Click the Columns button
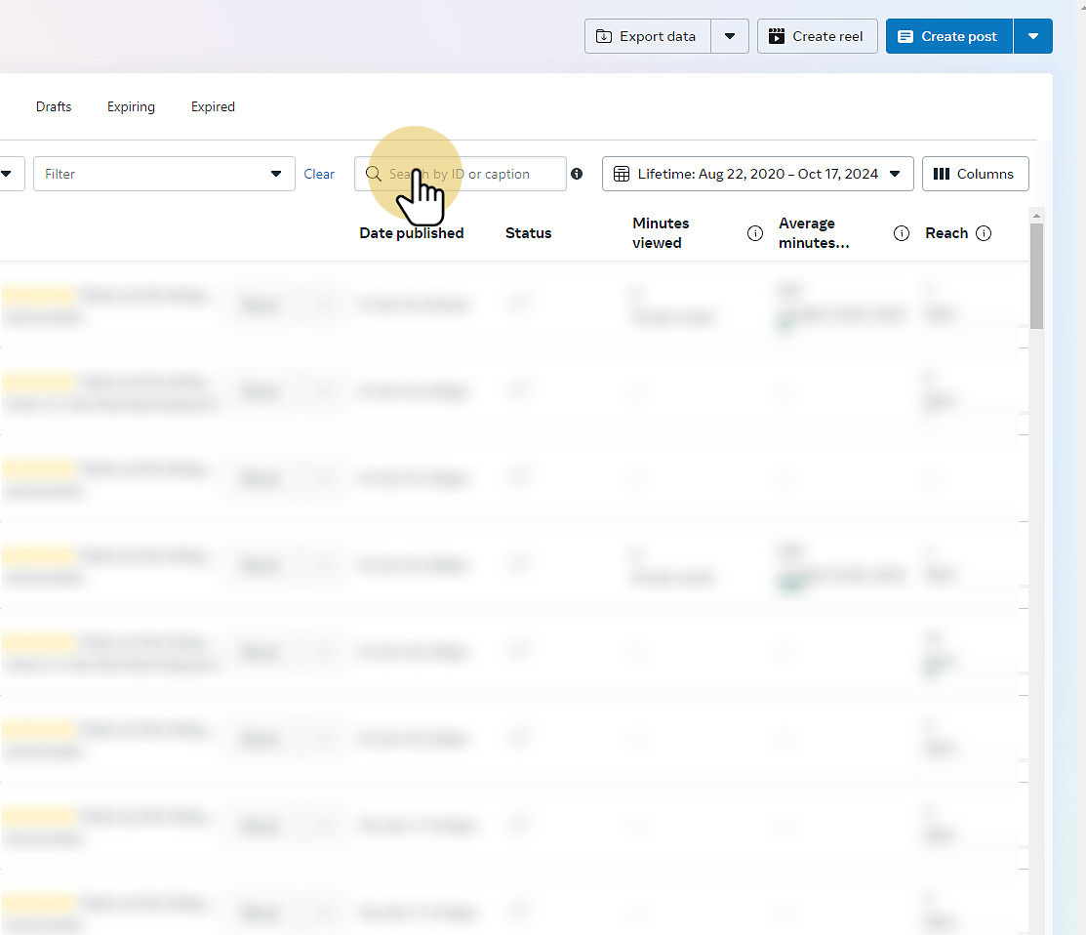This screenshot has width=1086, height=935. pos(975,174)
